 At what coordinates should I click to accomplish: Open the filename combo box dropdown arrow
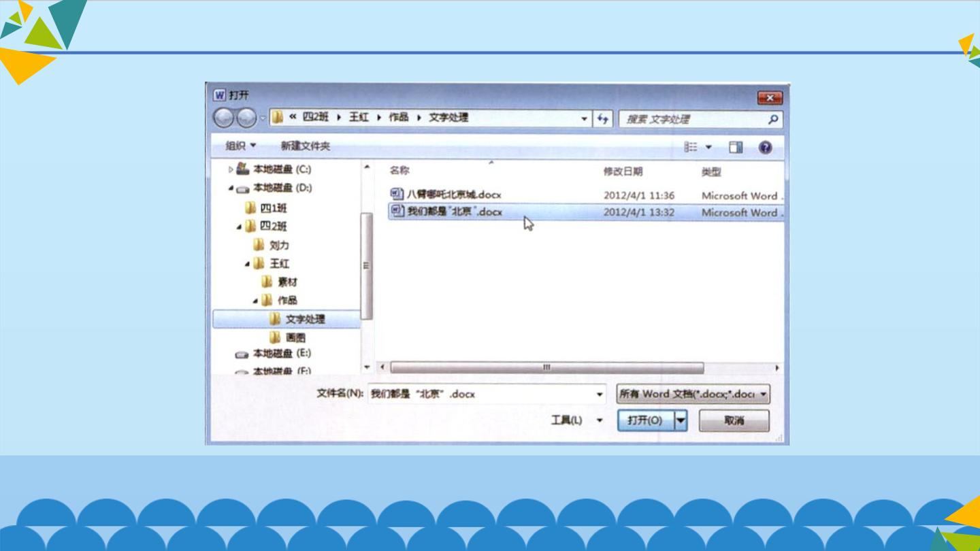[x=600, y=394]
